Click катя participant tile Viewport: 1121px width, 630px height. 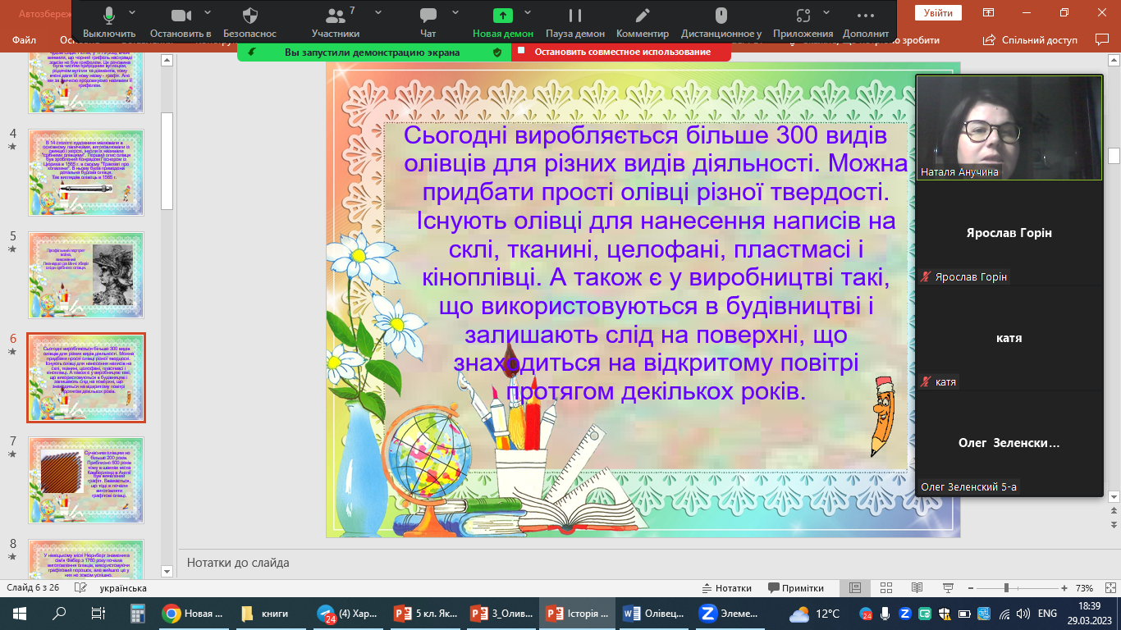[1009, 338]
